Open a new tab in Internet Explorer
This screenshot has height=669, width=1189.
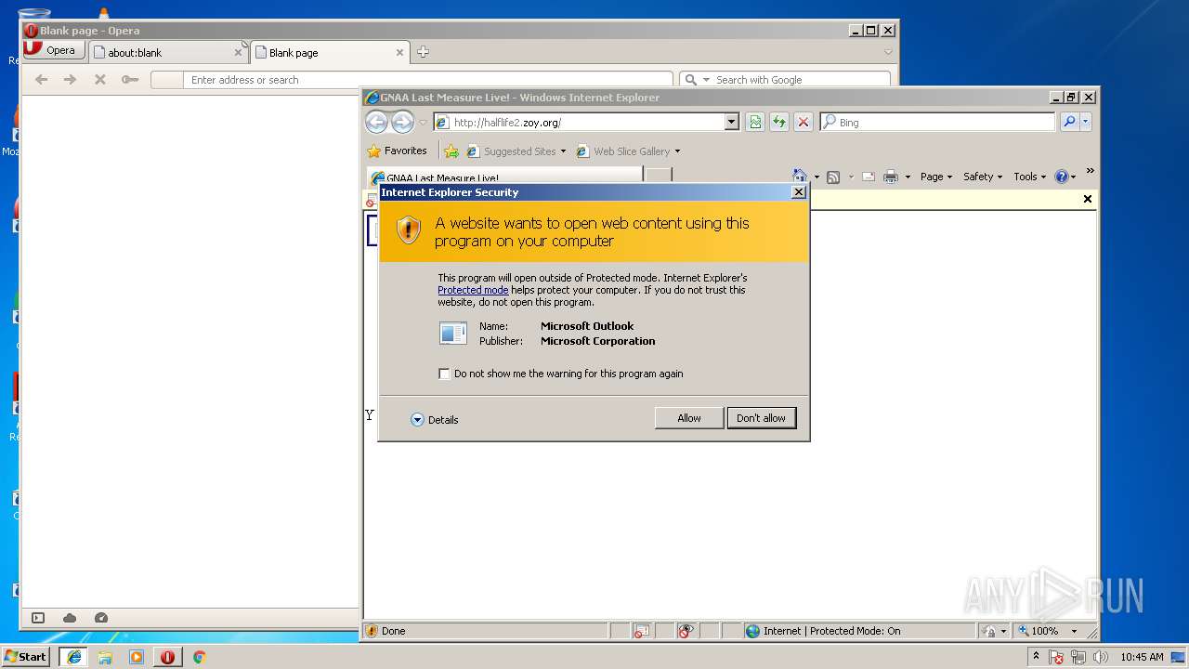[x=658, y=177]
